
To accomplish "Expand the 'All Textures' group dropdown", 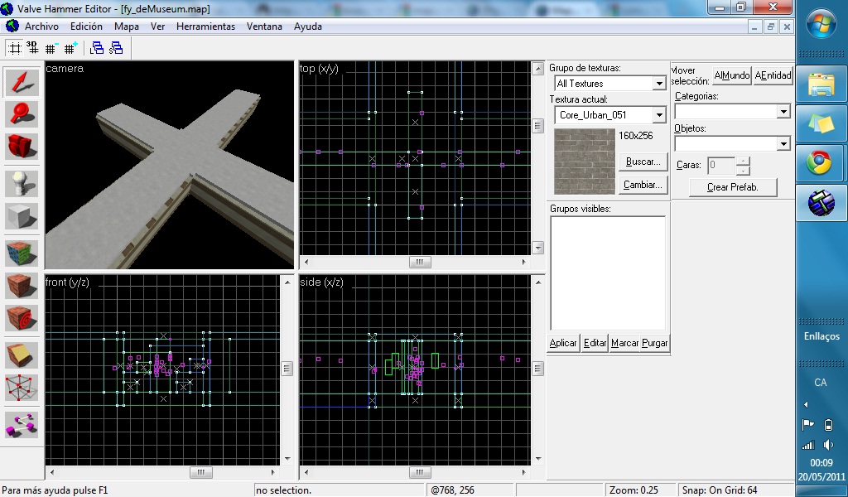I will 659,84.
